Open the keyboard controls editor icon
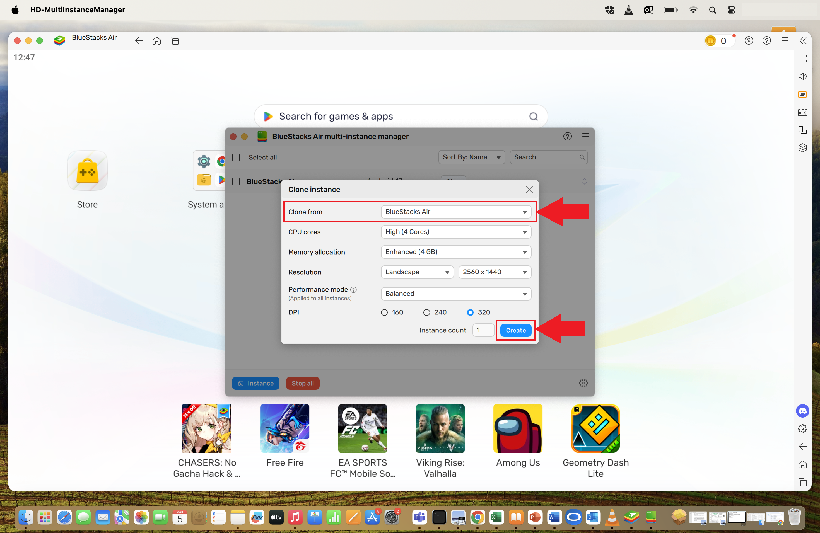The width and height of the screenshot is (820, 533). [x=803, y=94]
